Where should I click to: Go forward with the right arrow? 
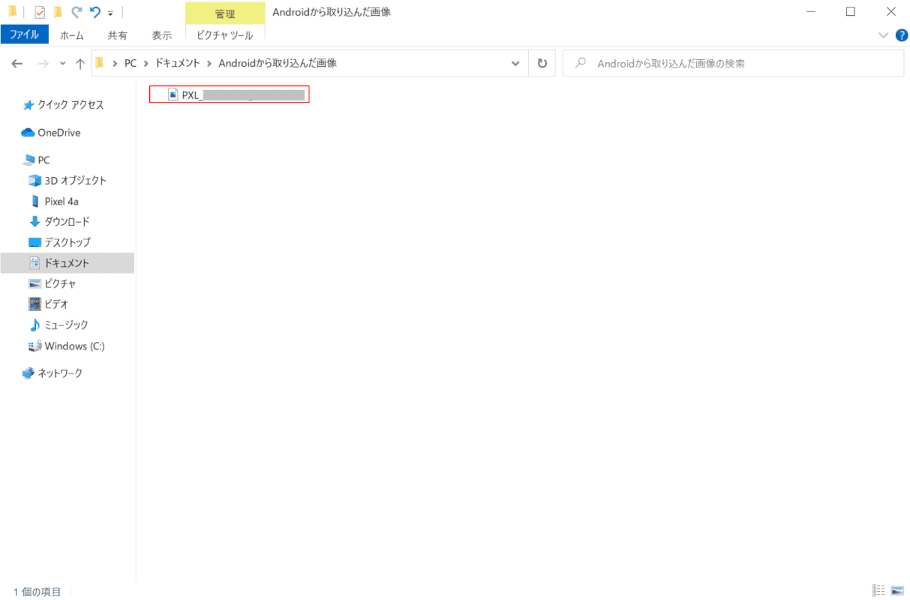[x=43, y=64]
